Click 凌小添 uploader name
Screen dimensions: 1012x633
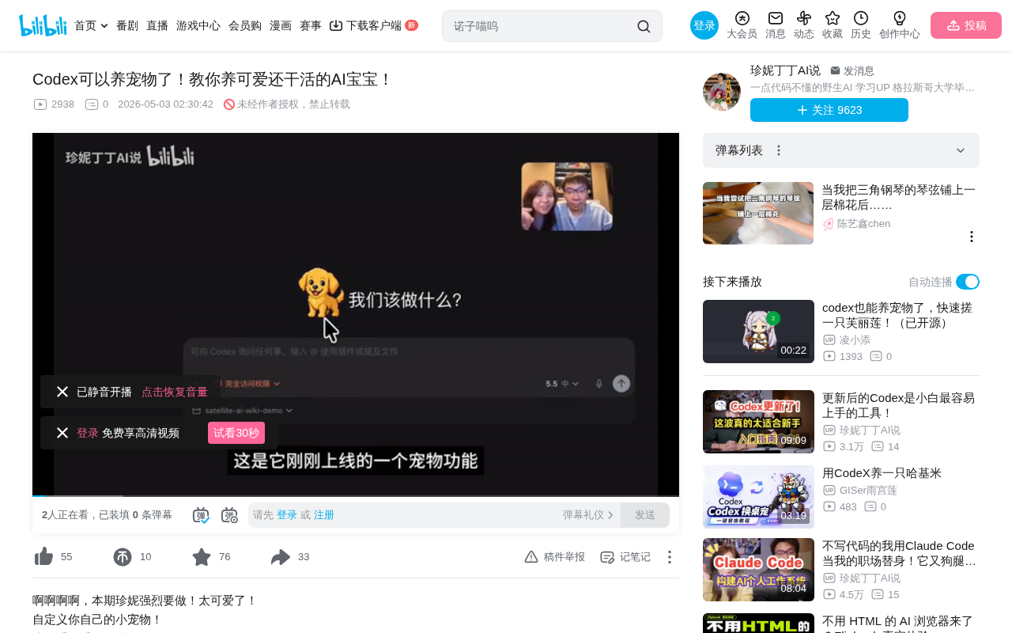pyautogui.click(x=855, y=340)
